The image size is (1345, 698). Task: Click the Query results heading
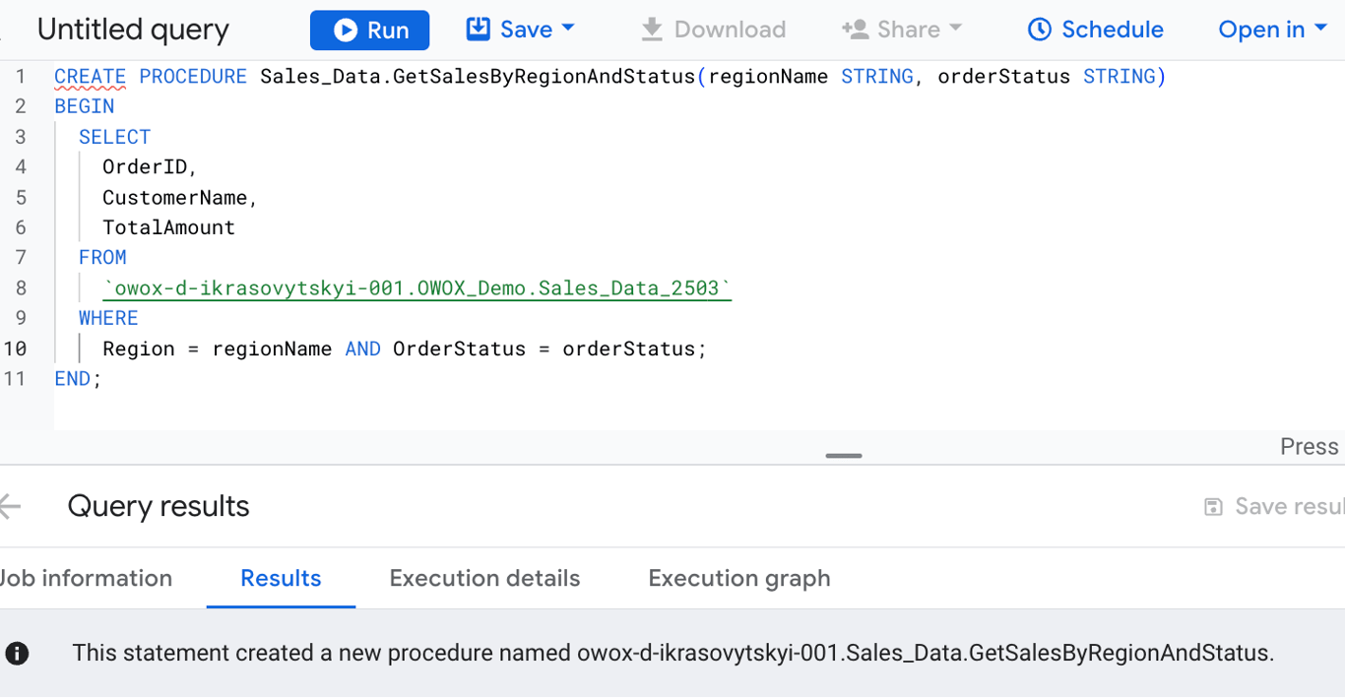[x=159, y=506]
